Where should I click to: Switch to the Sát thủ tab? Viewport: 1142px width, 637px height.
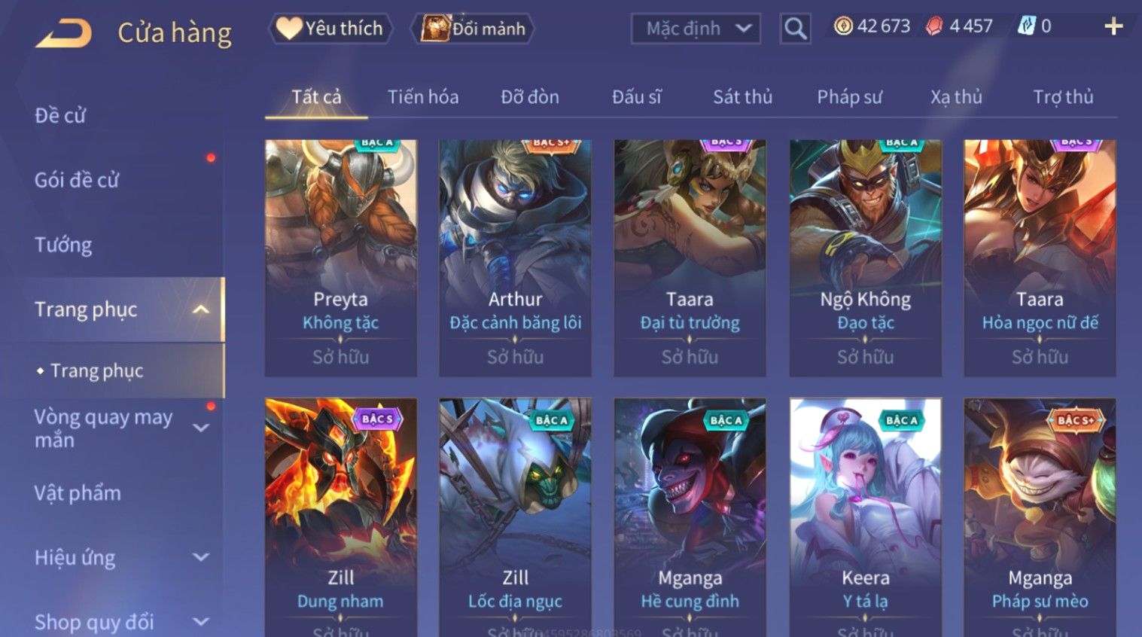coord(743,97)
